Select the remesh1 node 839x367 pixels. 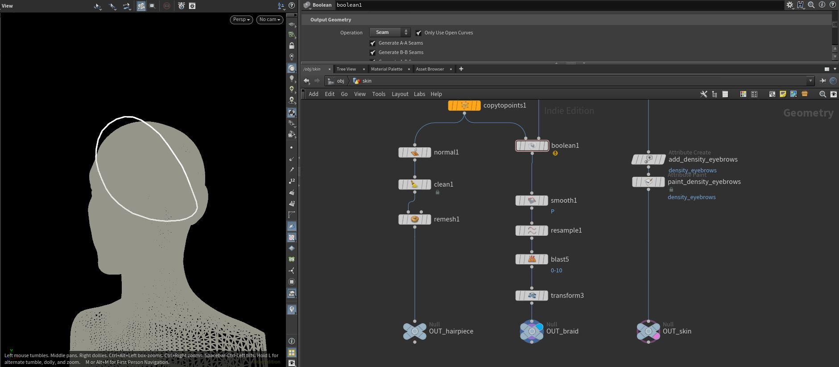(x=415, y=219)
